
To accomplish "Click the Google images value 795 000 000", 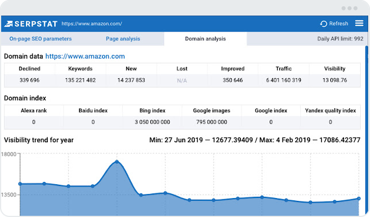I will tap(212, 122).
